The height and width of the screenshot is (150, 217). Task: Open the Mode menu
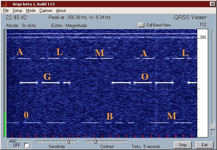(x=31, y=11)
